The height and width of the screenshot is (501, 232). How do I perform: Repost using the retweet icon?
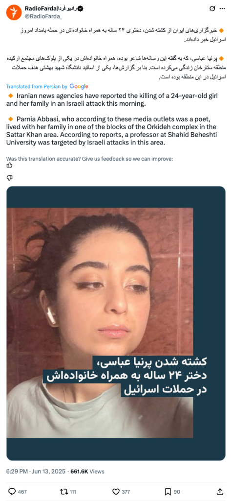click(x=63, y=491)
